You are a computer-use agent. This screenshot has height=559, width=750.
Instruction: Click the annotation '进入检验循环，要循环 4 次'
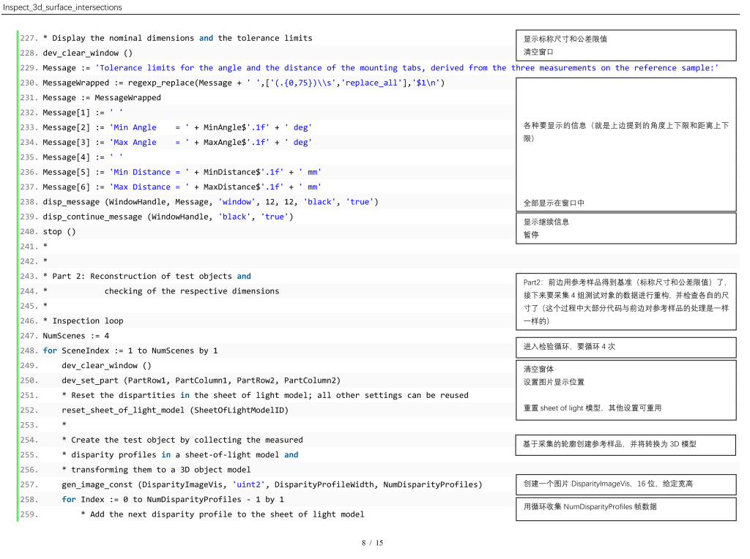569,347
